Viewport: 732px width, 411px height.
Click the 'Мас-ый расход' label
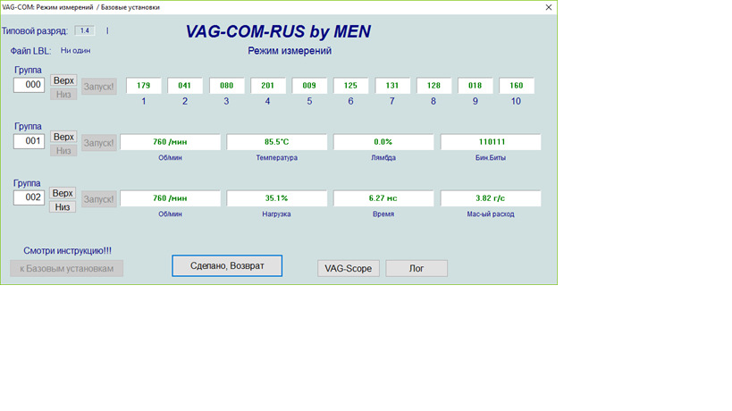coord(491,214)
